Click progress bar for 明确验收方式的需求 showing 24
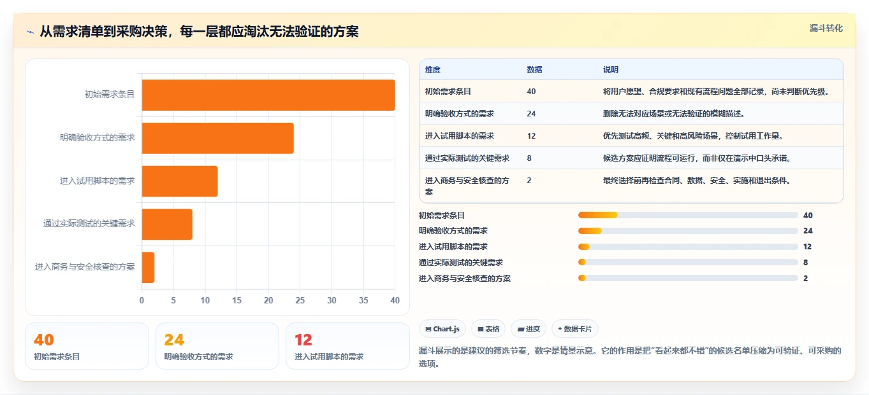This screenshot has width=869, height=395. 688,231
